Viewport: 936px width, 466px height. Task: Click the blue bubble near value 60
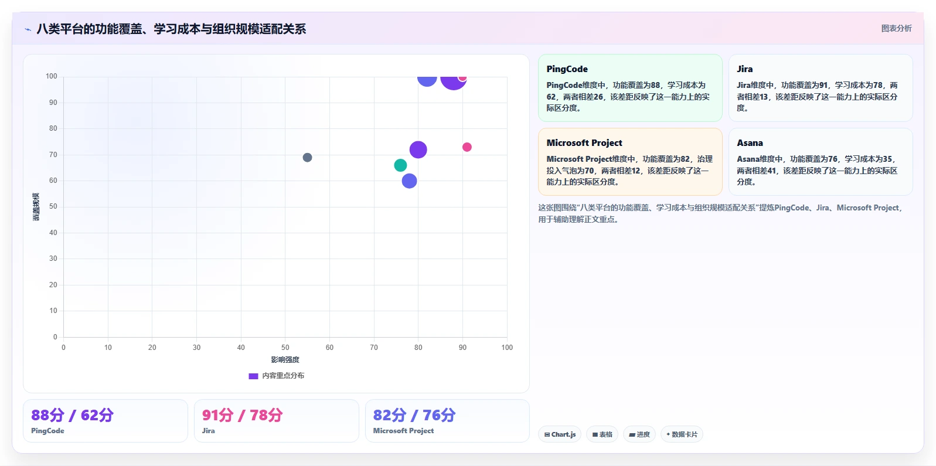[x=409, y=181]
